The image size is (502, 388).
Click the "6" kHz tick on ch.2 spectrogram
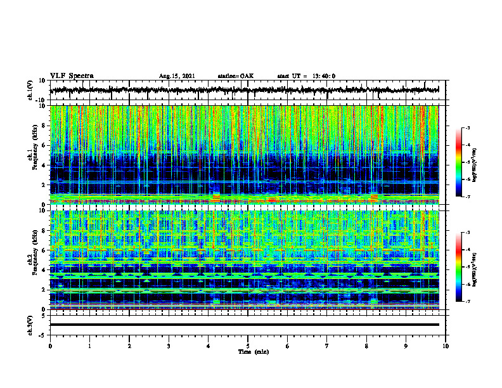[44, 250]
